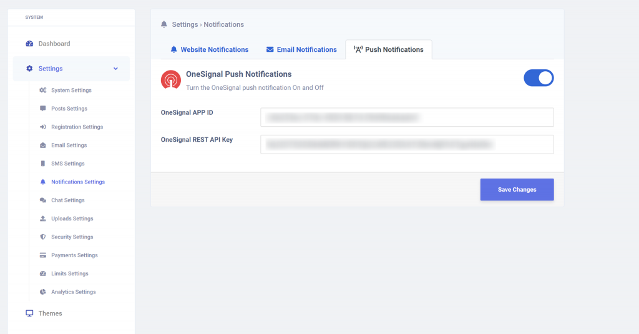Image resolution: width=639 pixels, height=334 pixels.
Task: Click the envelope icon on the Email Notifications tab
Action: click(x=270, y=49)
